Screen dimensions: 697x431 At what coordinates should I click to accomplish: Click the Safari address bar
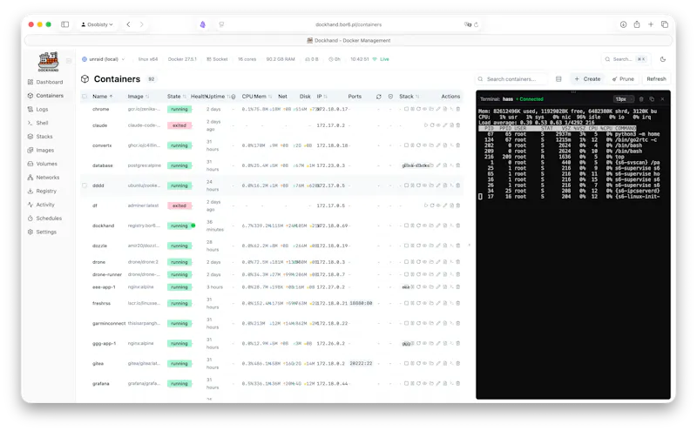click(348, 24)
